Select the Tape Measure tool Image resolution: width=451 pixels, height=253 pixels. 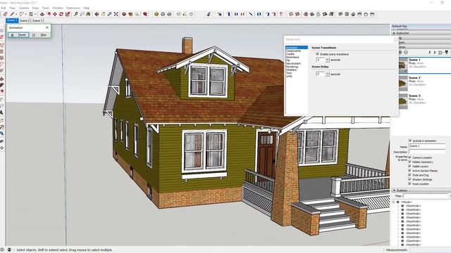click(76, 14)
